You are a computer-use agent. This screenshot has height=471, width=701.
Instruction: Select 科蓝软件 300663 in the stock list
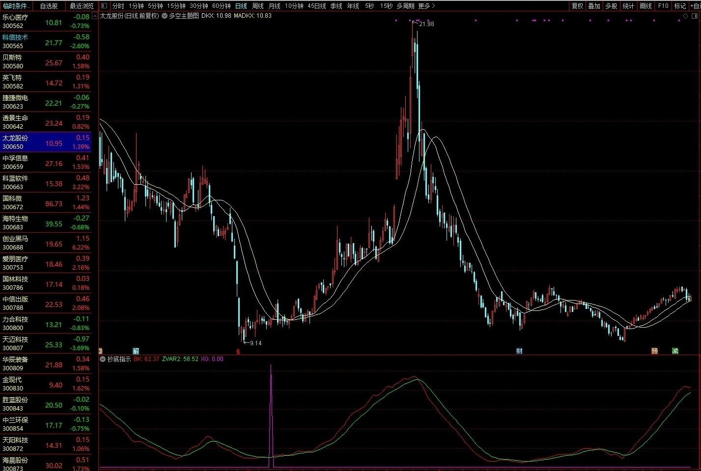(x=46, y=182)
